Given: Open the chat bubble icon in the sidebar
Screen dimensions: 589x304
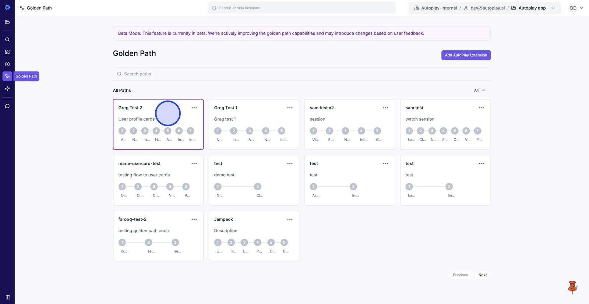Looking at the screenshot, I should 7,106.
